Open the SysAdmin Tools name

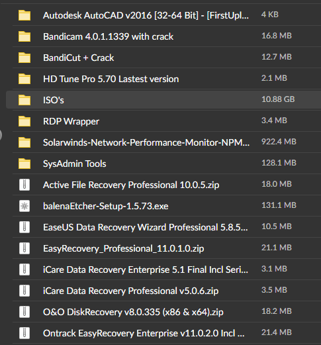75,164
